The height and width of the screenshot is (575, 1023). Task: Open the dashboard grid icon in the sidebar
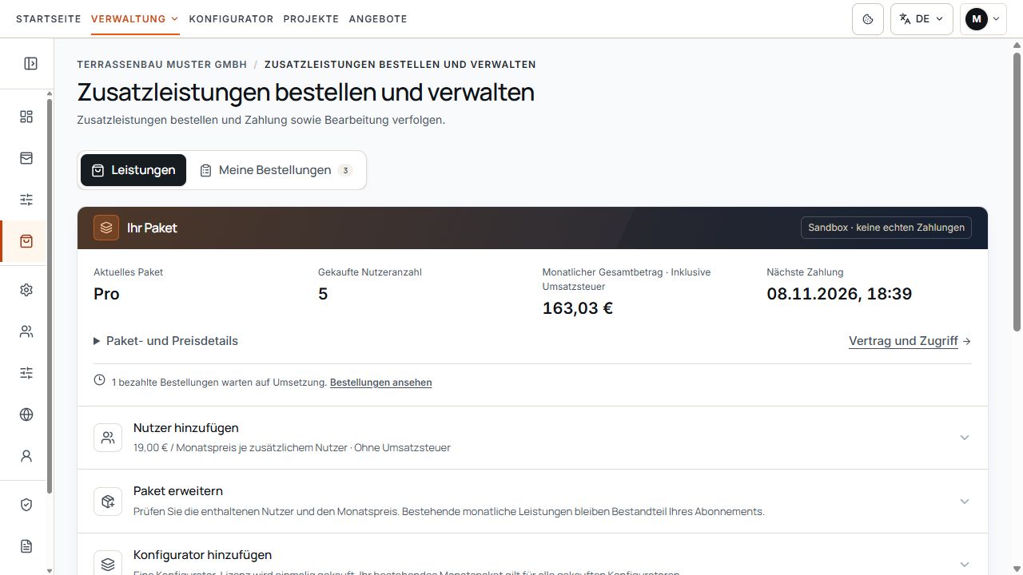(x=26, y=117)
